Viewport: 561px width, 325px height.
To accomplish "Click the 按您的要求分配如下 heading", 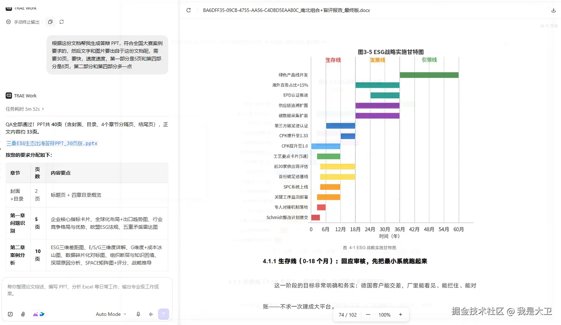I will pos(29,155).
